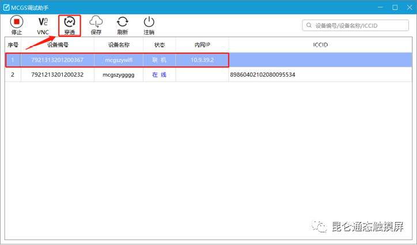
Task: Click the MCGS调试助手 app icon in title bar
Action: point(6,7)
